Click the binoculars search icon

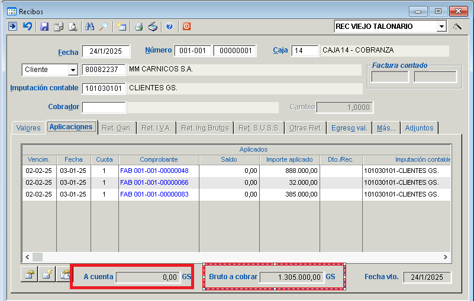pyautogui.click(x=90, y=27)
